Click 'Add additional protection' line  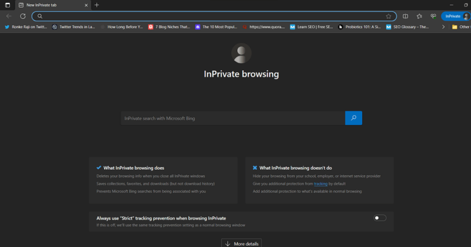307,192
